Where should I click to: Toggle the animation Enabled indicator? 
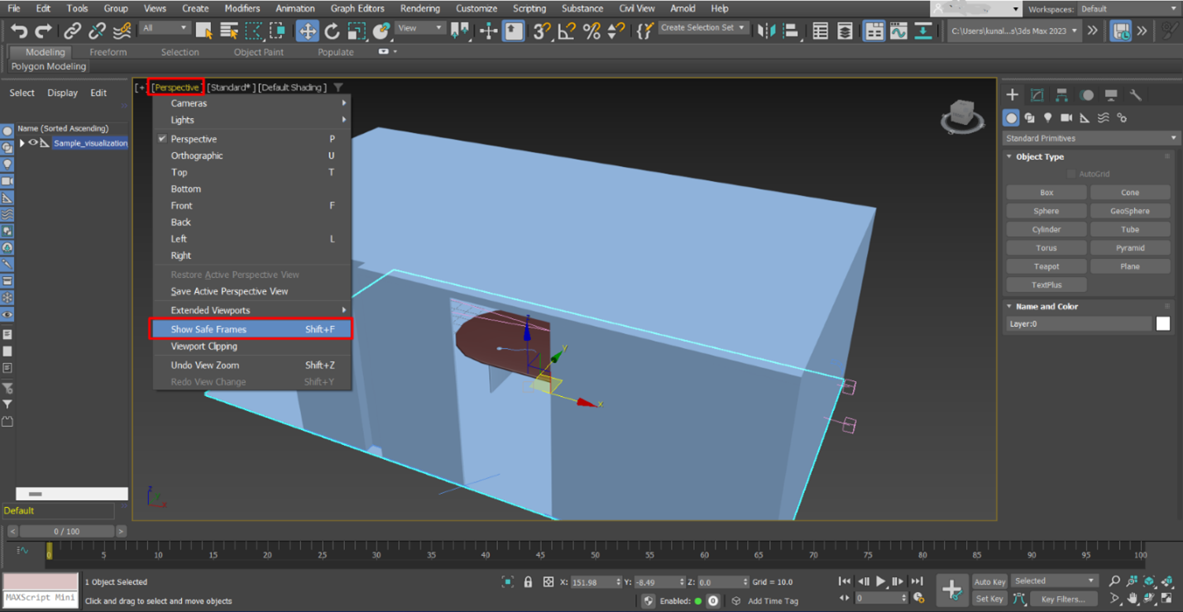click(699, 600)
